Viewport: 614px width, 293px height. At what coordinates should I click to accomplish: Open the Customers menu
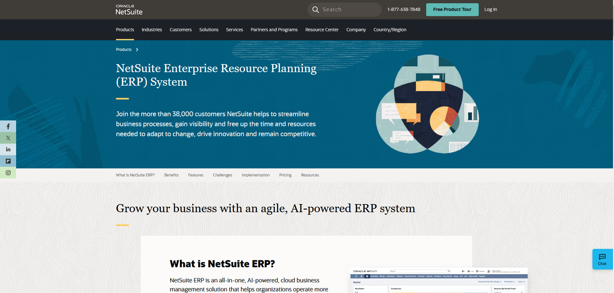[x=181, y=30]
